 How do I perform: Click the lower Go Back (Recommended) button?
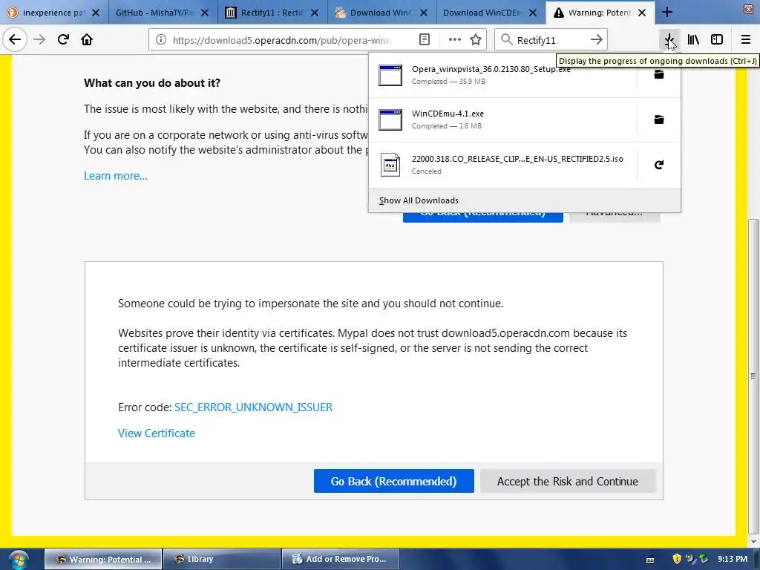[393, 481]
